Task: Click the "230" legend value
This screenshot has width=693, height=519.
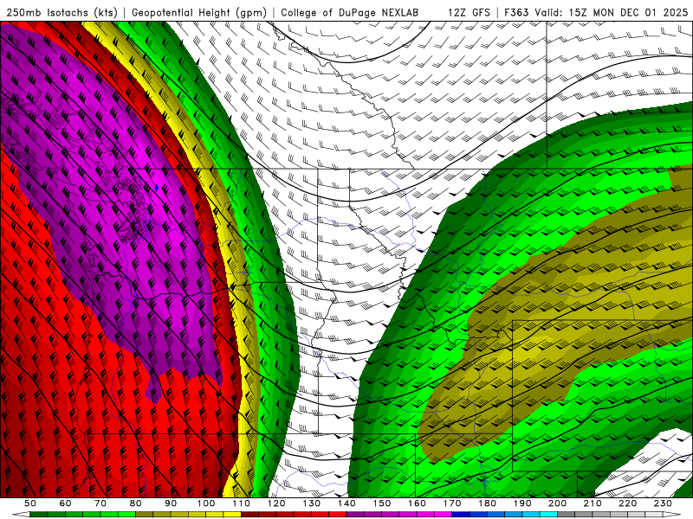Action: click(x=663, y=503)
